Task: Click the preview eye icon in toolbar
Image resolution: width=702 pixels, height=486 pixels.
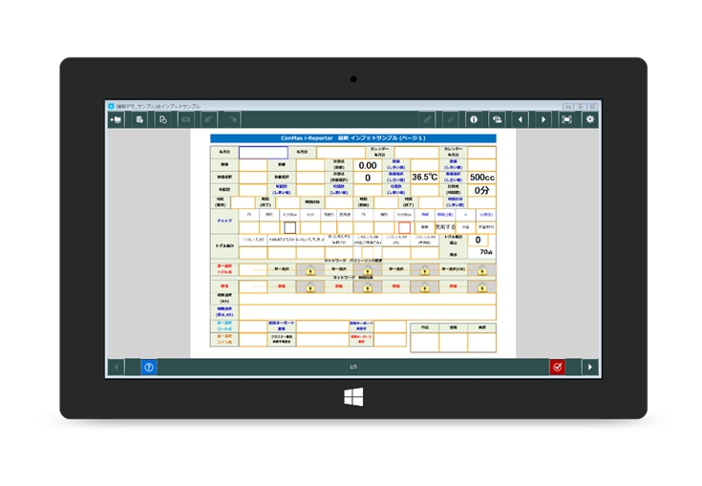Action: pos(497,119)
